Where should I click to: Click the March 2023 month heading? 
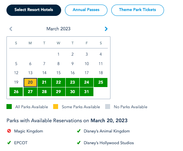58,29
